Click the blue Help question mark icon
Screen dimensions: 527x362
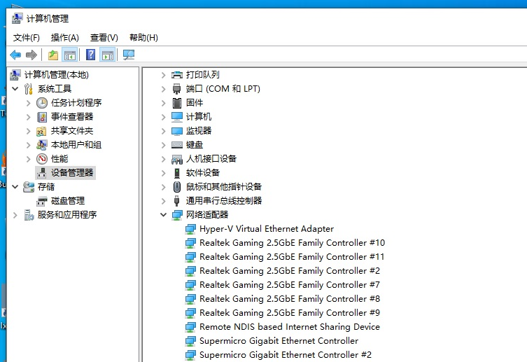[x=91, y=55]
